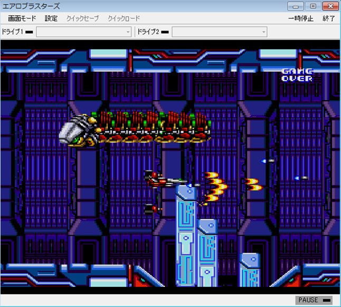Select クイックロード menu item
The image size is (341, 307).
pyautogui.click(x=124, y=18)
